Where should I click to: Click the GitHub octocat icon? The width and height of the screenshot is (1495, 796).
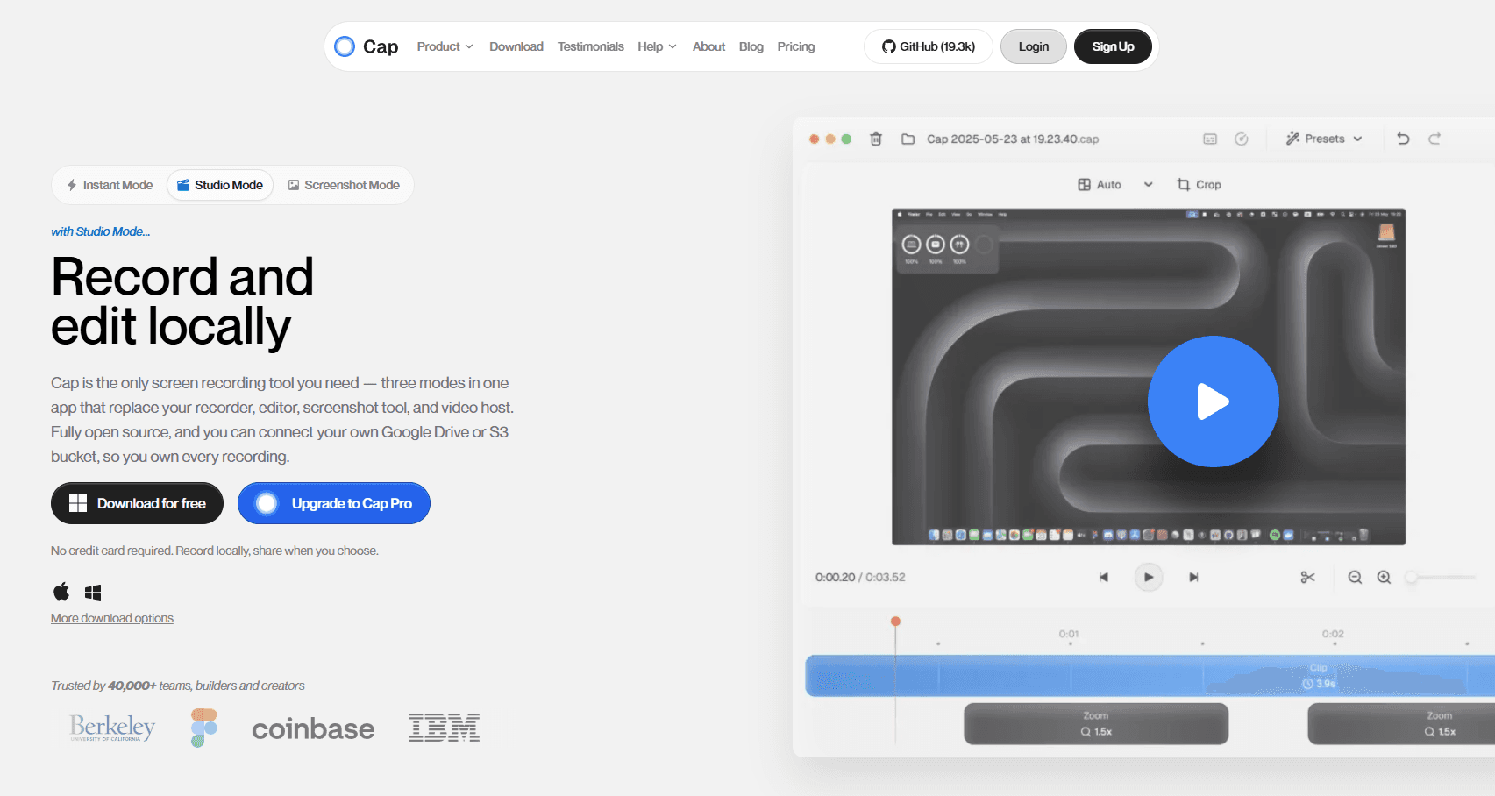tap(889, 46)
